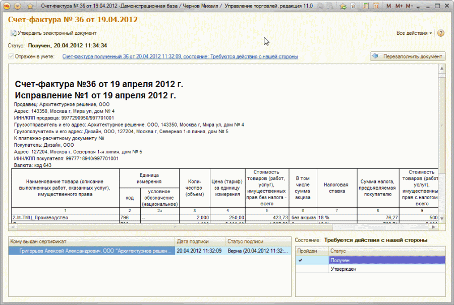Select the unit code cell 796
The width and height of the screenshot is (454, 305).
[x=130, y=218]
